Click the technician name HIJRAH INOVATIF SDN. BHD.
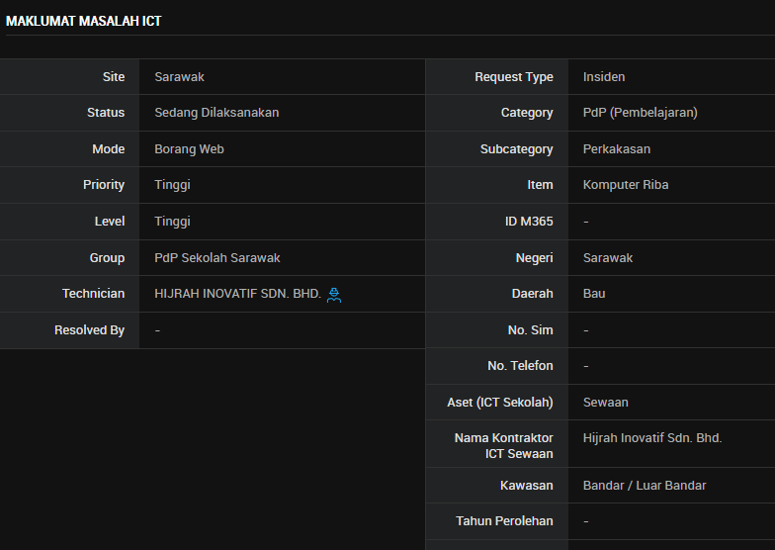 pos(237,294)
